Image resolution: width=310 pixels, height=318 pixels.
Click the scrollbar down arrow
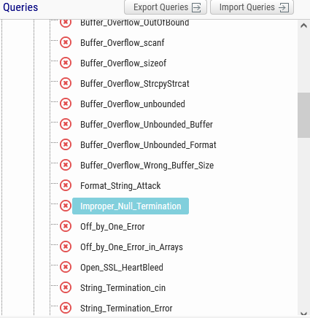tap(303, 314)
